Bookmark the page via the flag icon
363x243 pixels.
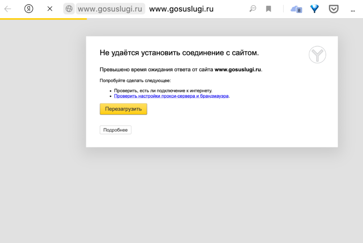[x=269, y=8]
